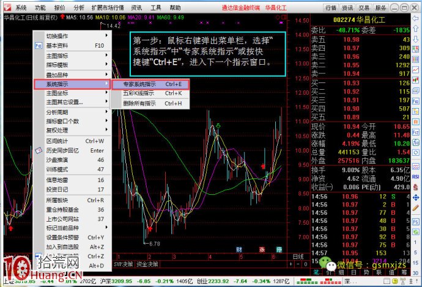The width and height of the screenshot is (422, 287).
Task: Expand the 指标窗口个数 submenu
Action: coord(72,121)
